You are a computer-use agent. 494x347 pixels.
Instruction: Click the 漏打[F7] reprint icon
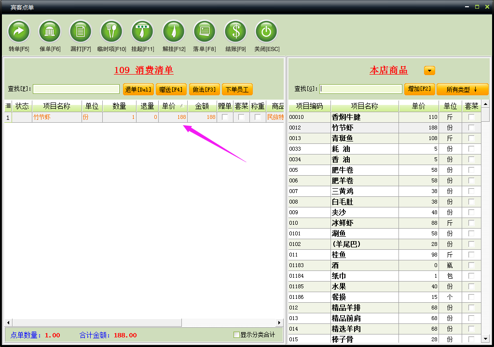point(81,31)
